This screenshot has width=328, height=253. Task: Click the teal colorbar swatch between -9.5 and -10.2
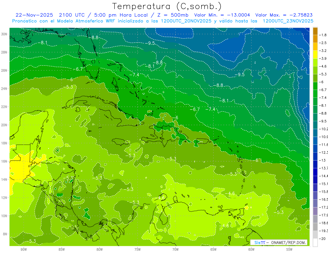(x=315, y=125)
